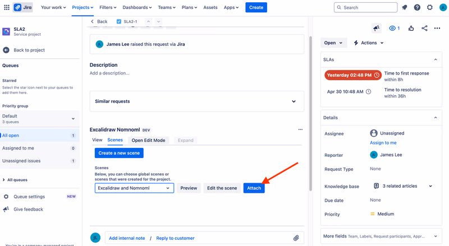The height and width of the screenshot is (246, 449).
Task: Open the issue more-actions ellipsis
Action: pos(437,28)
